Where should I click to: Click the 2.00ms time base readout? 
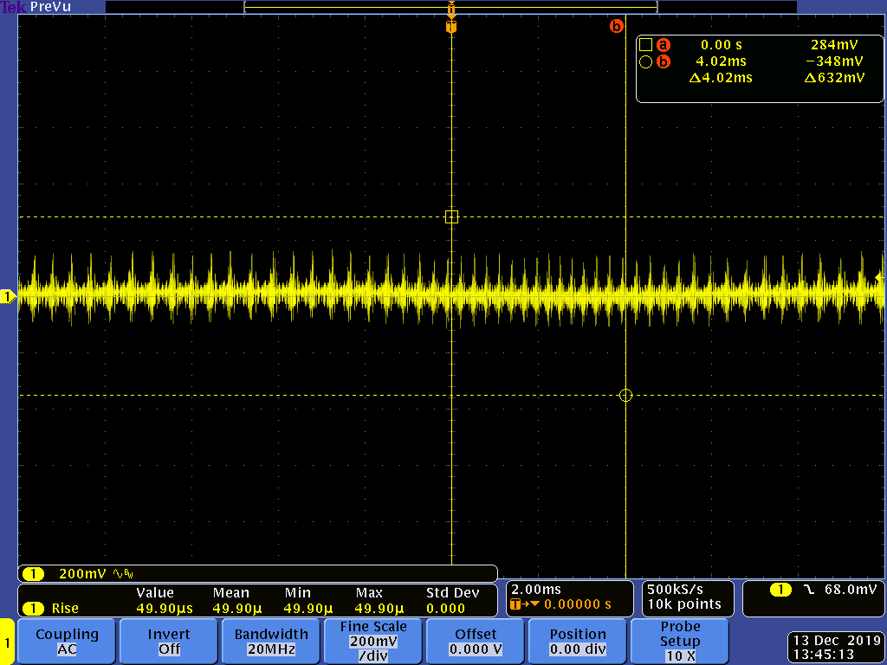[535, 590]
